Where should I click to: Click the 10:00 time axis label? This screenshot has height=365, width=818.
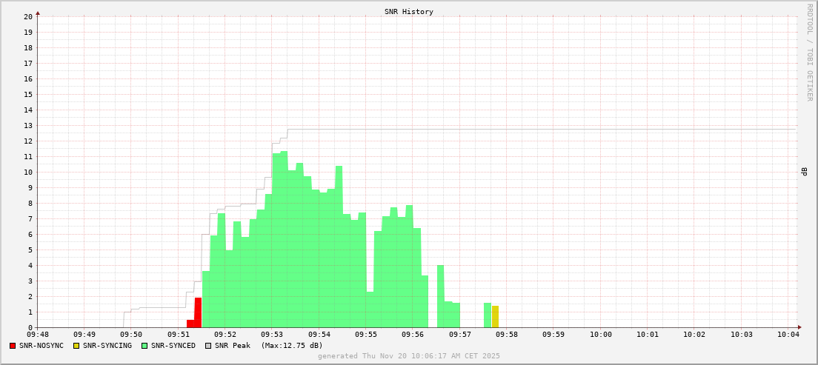pyautogui.click(x=601, y=335)
